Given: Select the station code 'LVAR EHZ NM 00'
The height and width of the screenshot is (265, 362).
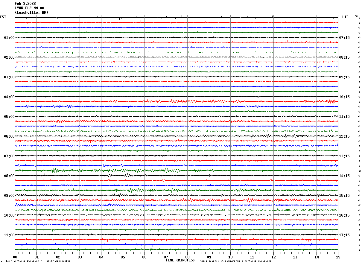Looking at the screenshot, I should 29,8.
